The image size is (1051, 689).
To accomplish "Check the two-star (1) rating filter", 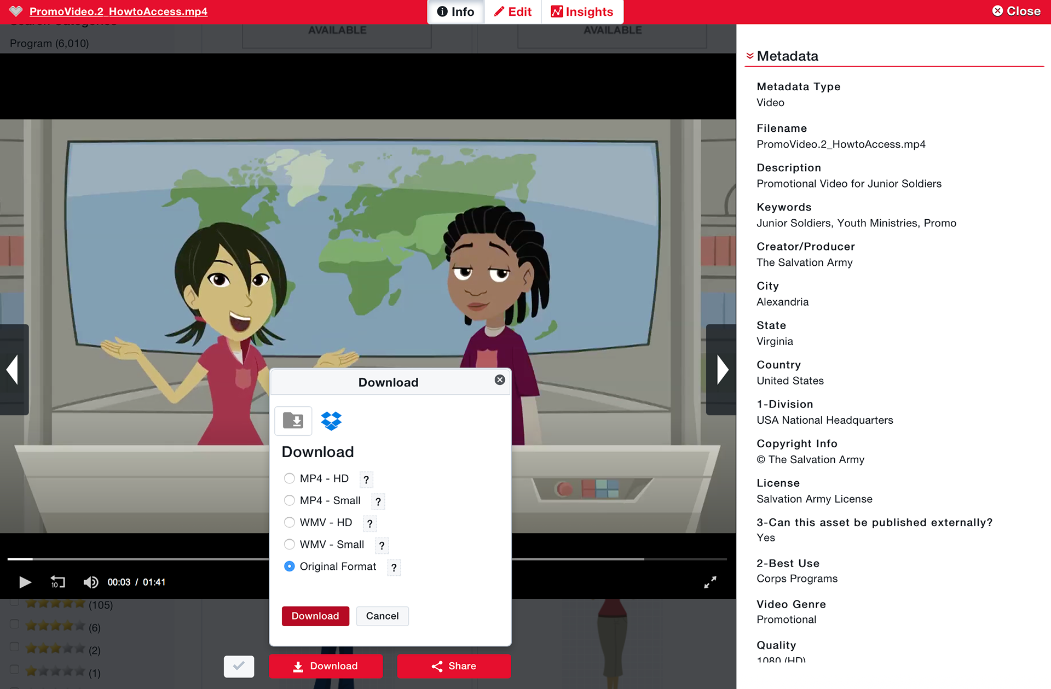I will 15,669.
